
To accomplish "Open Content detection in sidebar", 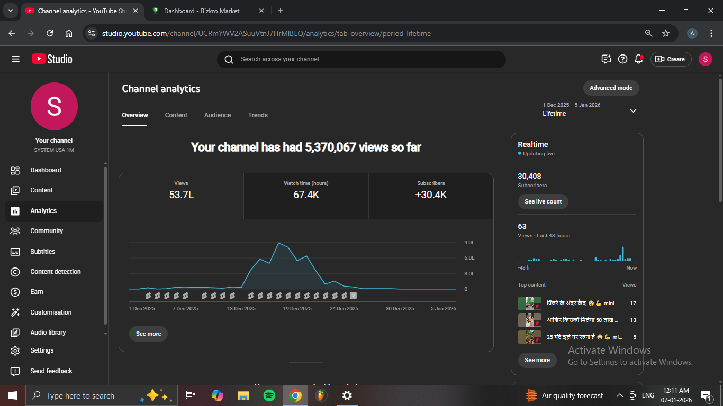I will click(55, 272).
